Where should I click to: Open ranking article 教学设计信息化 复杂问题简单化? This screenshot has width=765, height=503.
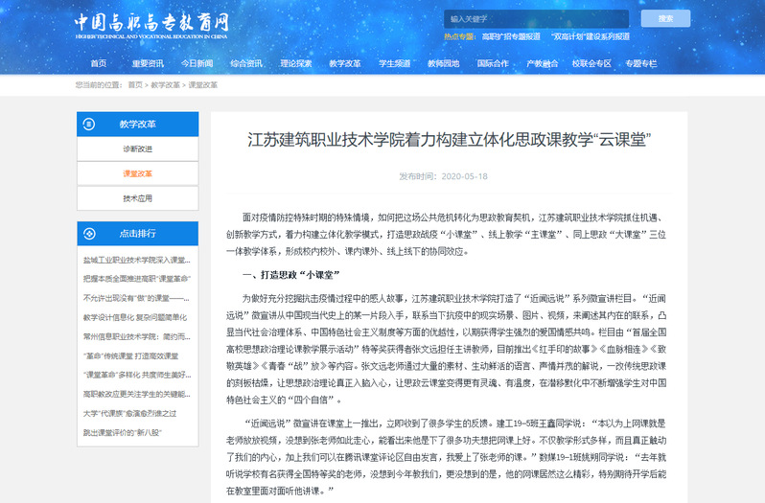pyautogui.click(x=138, y=317)
